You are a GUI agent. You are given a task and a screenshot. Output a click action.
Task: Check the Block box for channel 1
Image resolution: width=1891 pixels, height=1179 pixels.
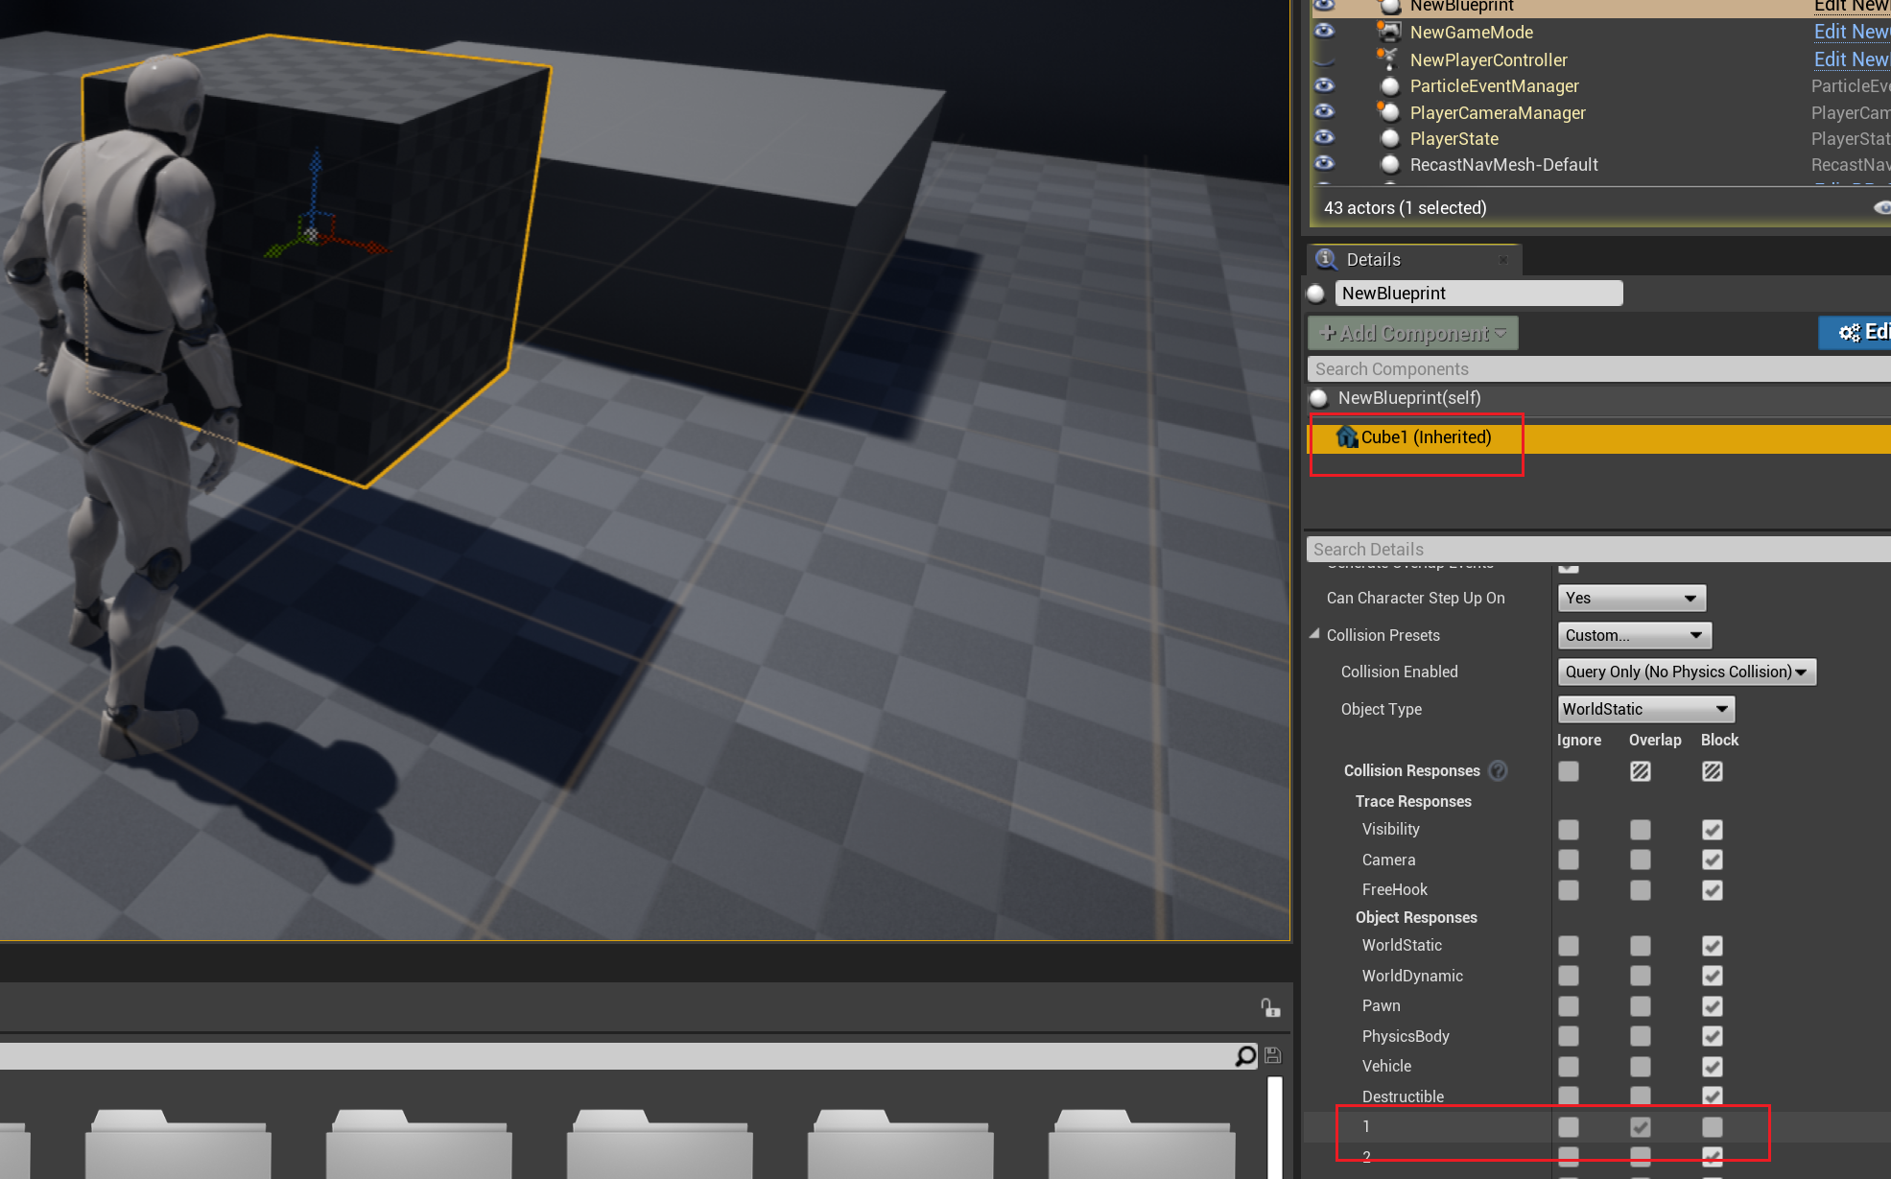1713,1126
